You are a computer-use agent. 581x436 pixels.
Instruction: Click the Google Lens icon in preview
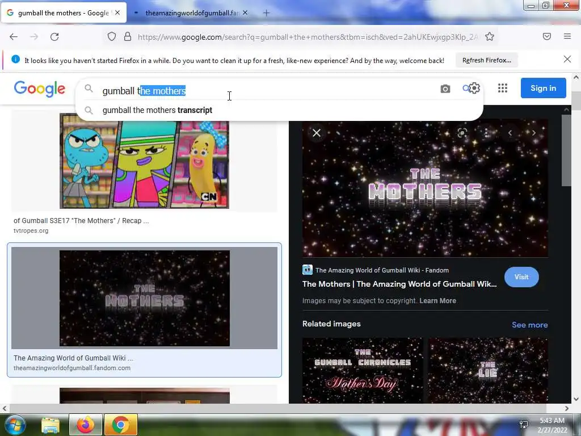(462, 133)
